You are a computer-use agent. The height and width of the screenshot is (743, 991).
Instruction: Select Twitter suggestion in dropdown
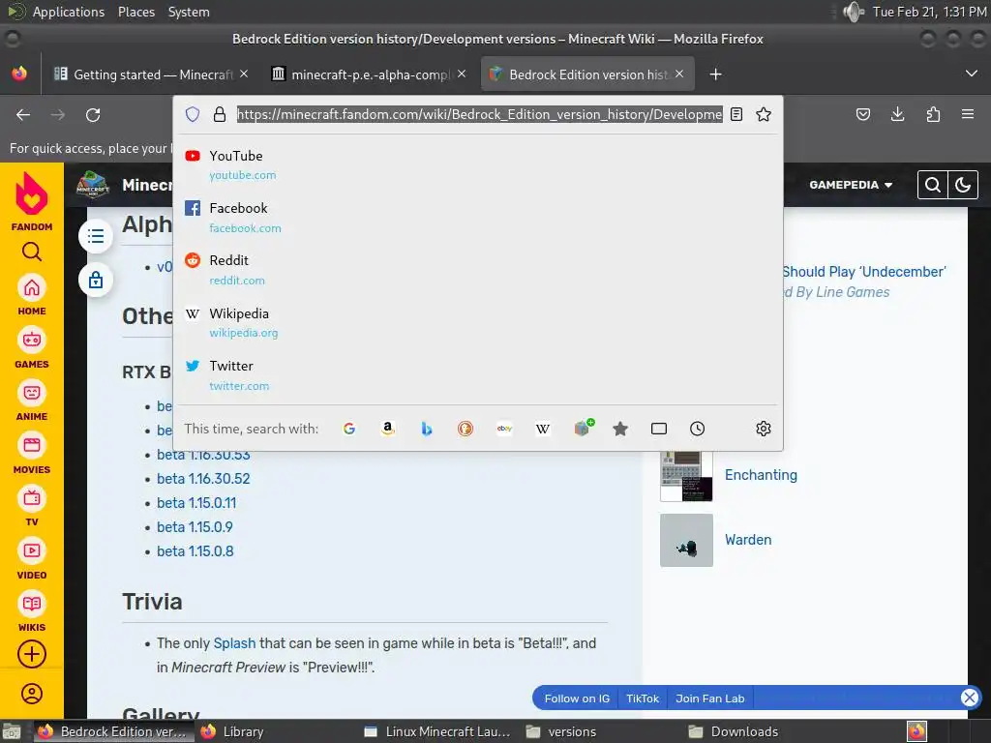[x=478, y=375]
